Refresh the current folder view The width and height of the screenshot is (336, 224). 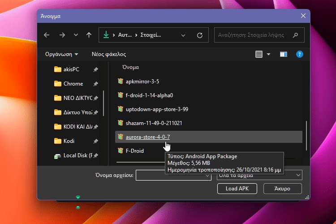(200, 35)
